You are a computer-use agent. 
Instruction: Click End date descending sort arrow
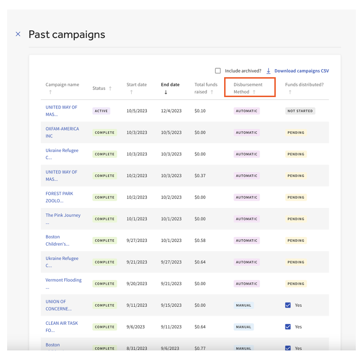(x=166, y=92)
